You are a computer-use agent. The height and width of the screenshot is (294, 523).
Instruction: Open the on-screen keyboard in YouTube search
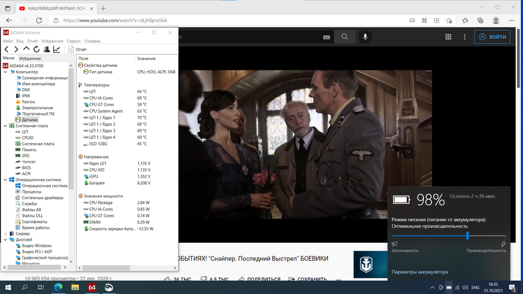coord(327,37)
